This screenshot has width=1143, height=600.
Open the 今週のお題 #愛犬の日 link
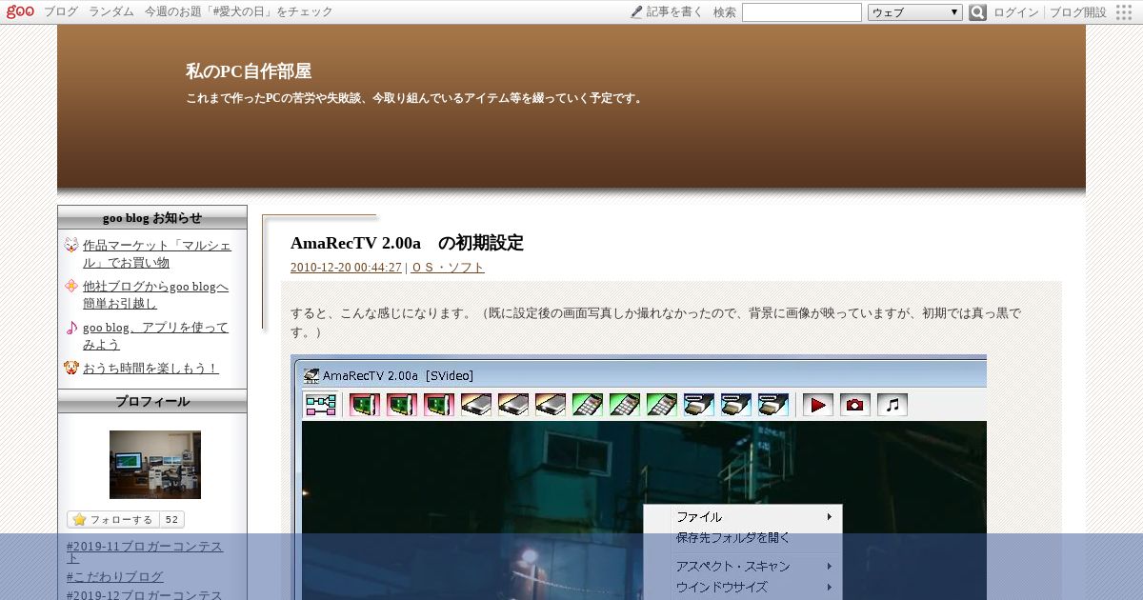[239, 12]
